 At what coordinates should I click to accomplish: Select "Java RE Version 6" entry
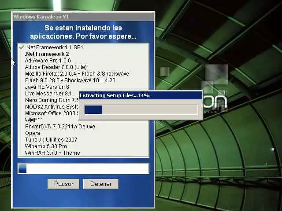tap(47, 87)
